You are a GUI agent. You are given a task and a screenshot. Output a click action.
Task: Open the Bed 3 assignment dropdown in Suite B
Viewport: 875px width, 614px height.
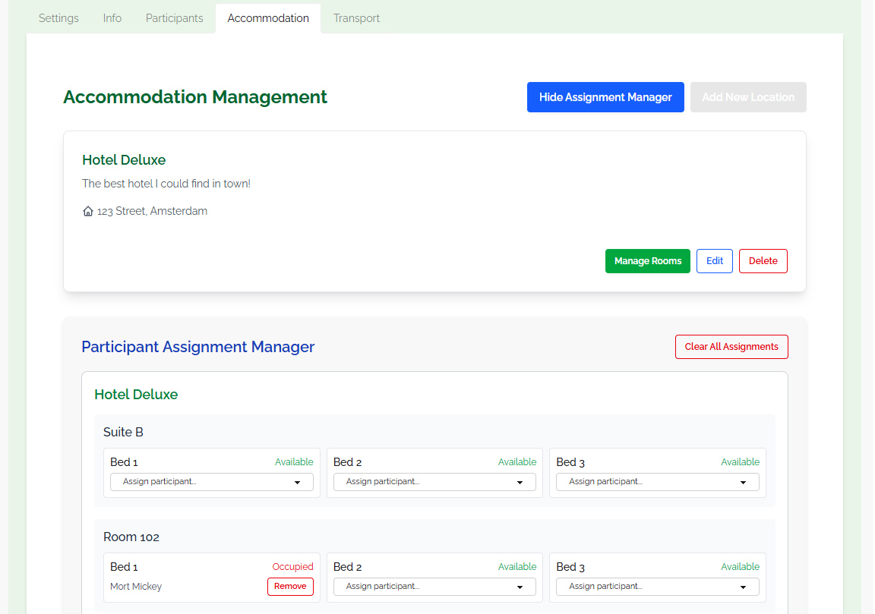pos(657,481)
